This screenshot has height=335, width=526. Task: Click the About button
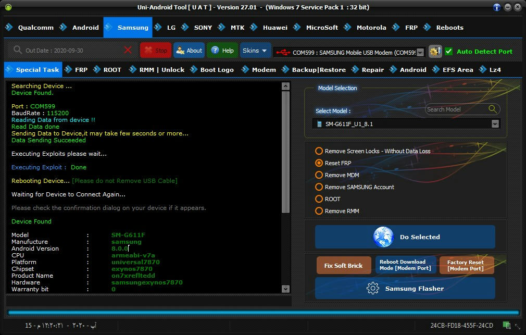[189, 51]
